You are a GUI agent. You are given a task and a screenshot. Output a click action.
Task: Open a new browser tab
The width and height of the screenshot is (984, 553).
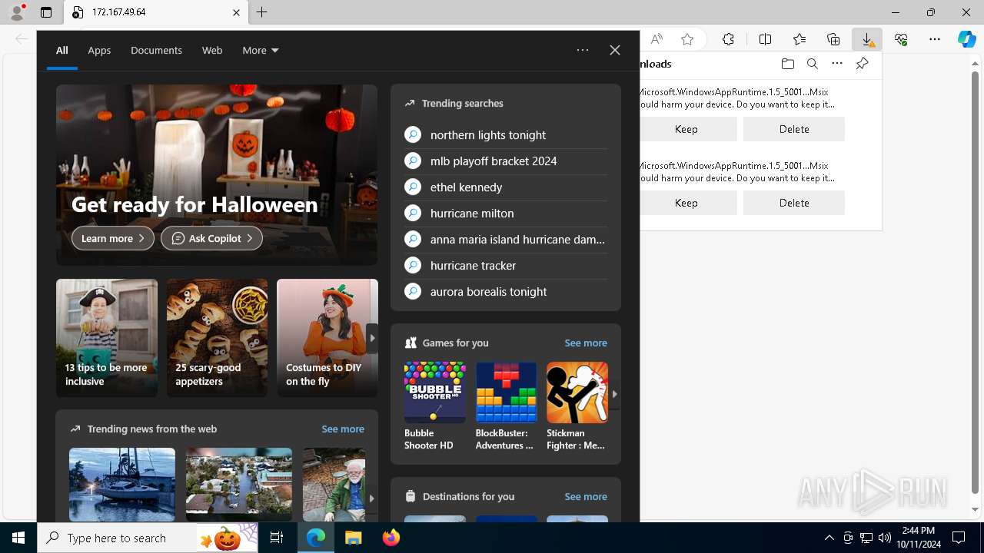click(262, 12)
